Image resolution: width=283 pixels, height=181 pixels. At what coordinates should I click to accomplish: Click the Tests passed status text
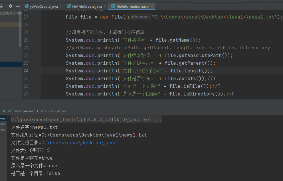[24, 111]
